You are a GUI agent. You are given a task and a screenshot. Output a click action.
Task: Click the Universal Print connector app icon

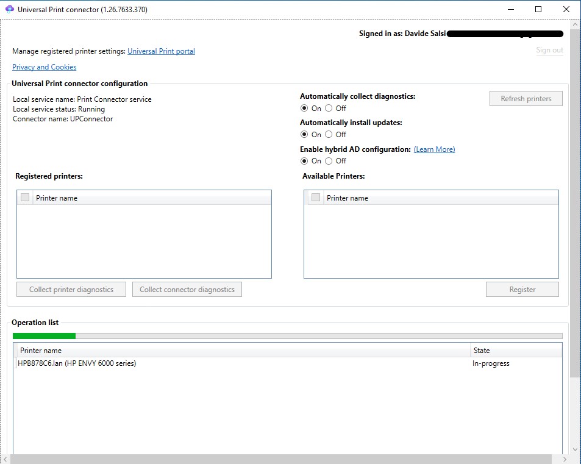click(9, 10)
